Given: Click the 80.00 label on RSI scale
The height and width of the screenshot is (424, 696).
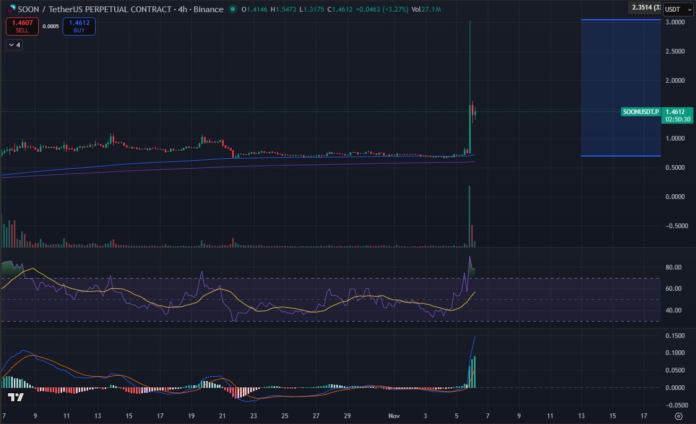Looking at the screenshot, I should (x=674, y=267).
